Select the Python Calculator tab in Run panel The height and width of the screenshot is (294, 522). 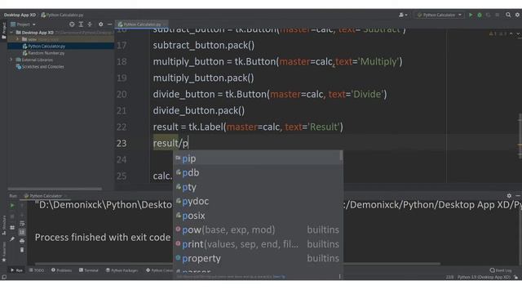click(45, 196)
